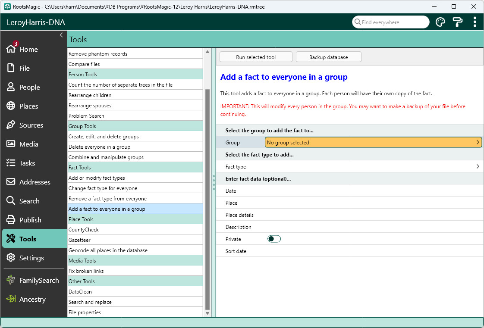Viewport: 484px width, 328px height.
Task: Click the Run selected tool button
Action: point(256,57)
